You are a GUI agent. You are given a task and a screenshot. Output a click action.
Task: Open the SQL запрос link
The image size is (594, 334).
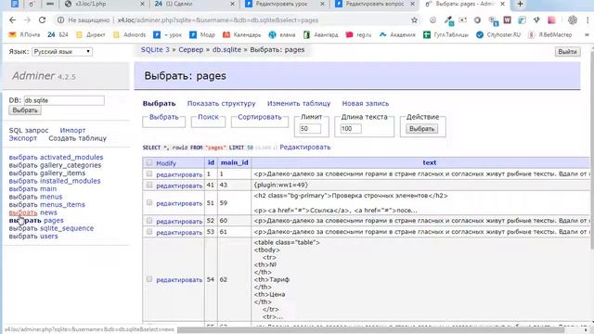click(29, 130)
